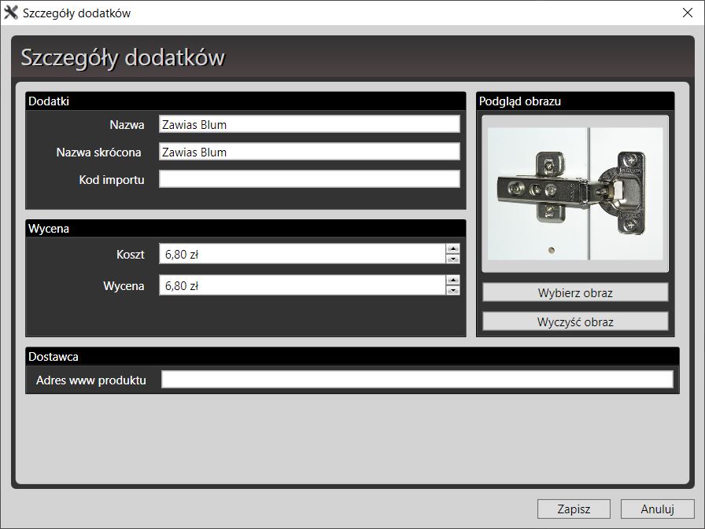Save changes with Zapisz button
This screenshot has width=705, height=529.
(x=574, y=509)
